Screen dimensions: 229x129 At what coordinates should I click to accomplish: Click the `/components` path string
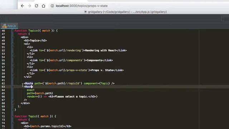74,60
